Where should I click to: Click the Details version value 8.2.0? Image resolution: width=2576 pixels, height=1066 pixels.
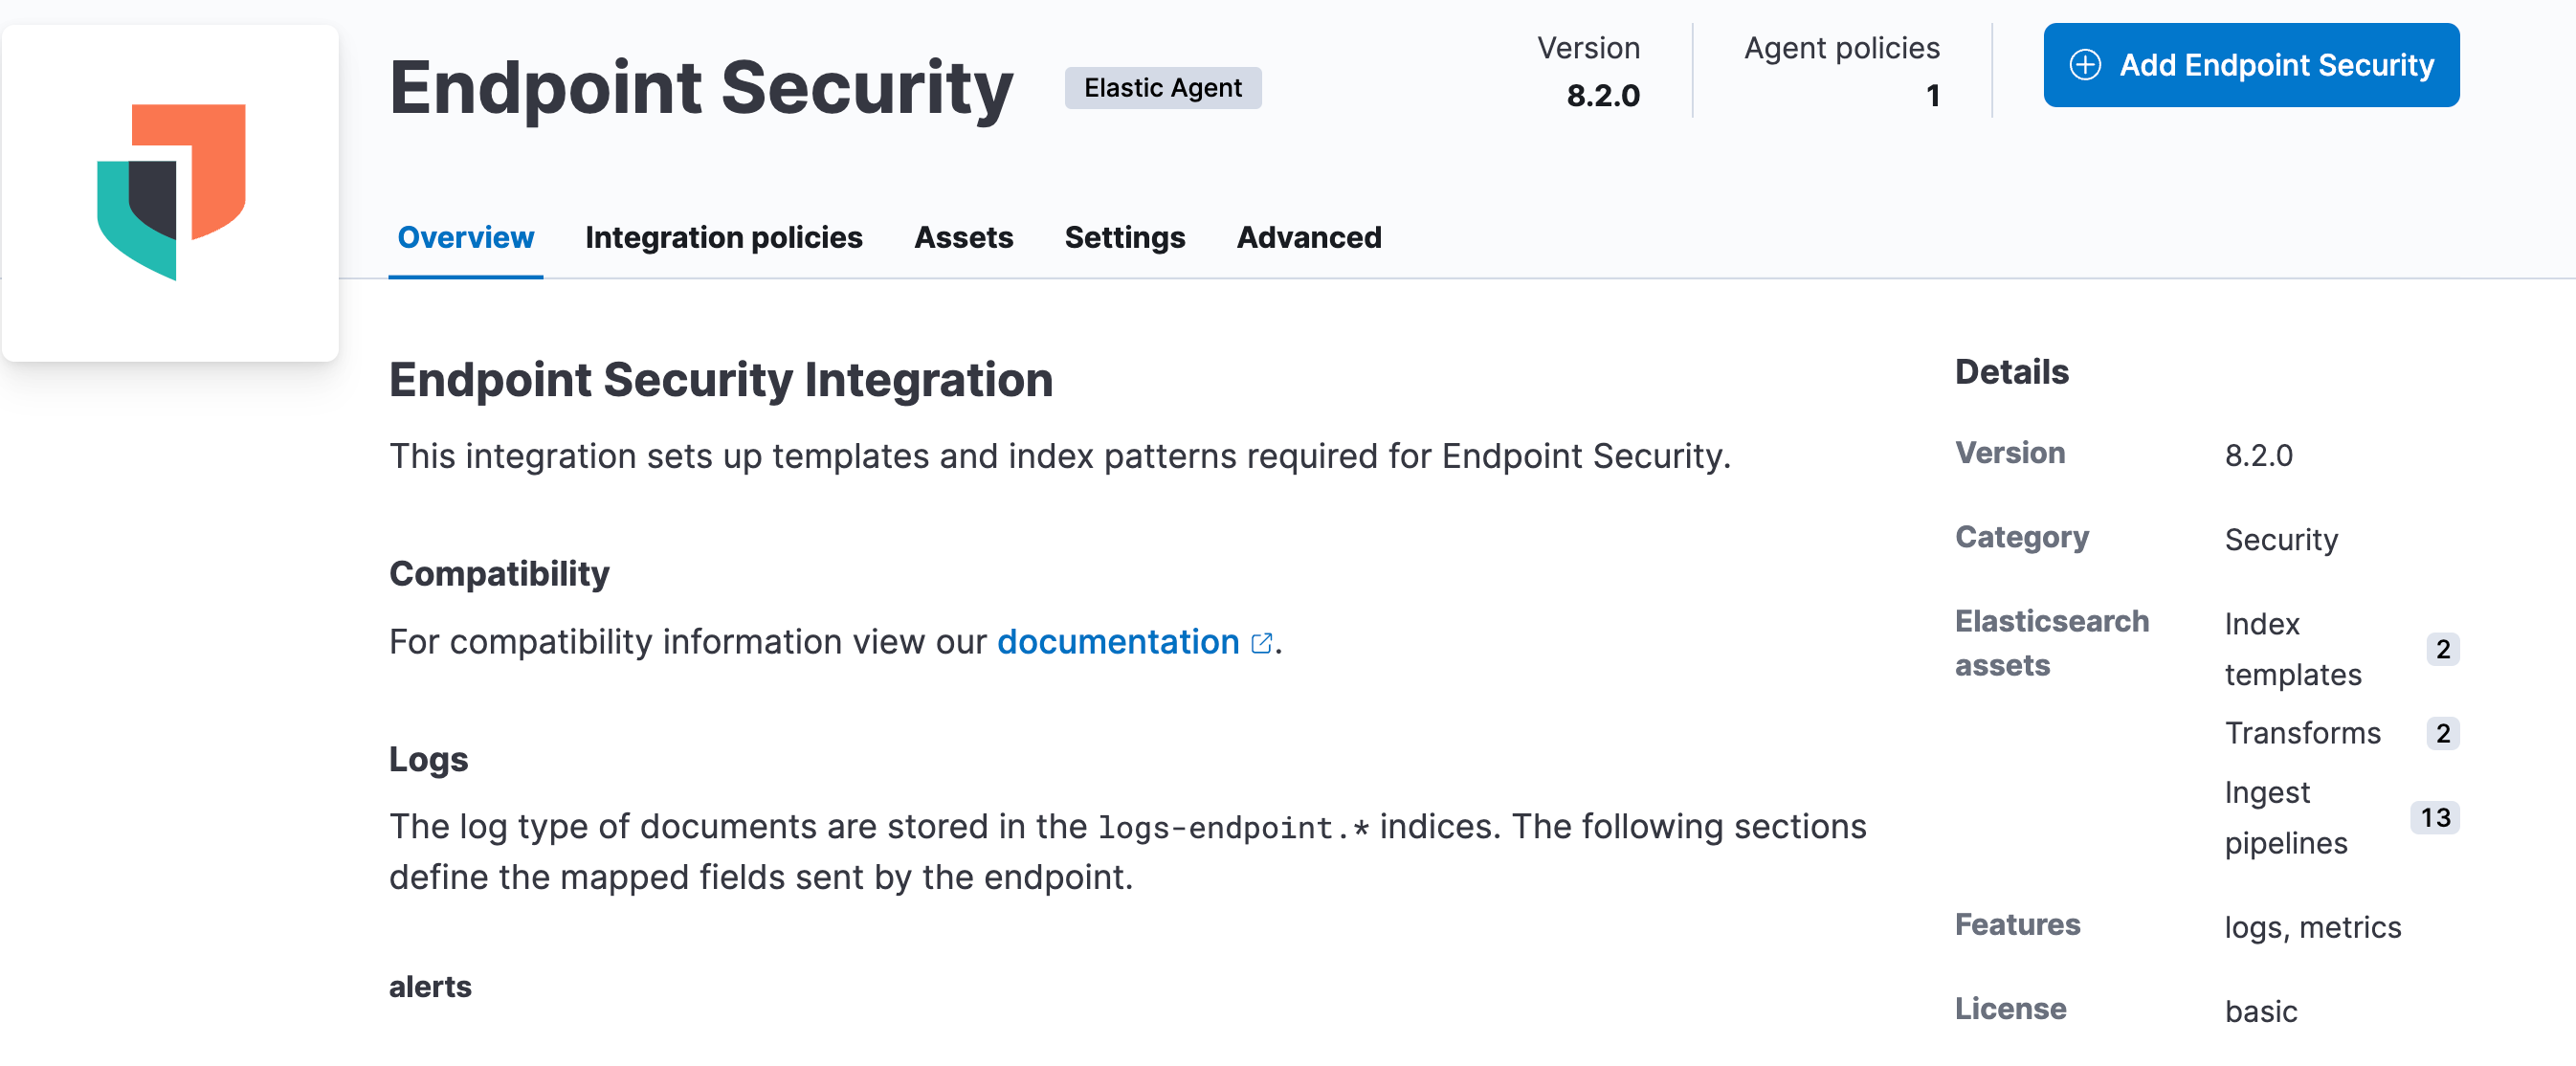point(2259,456)
